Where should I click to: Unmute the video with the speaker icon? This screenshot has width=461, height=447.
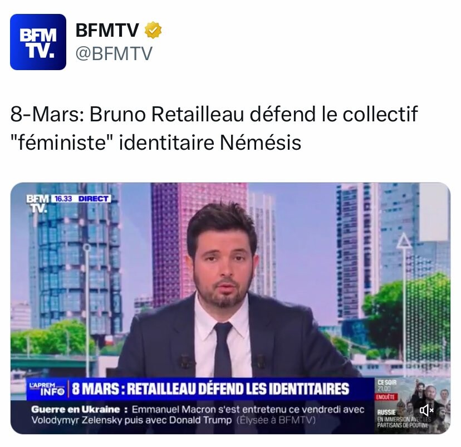[426, 410]
